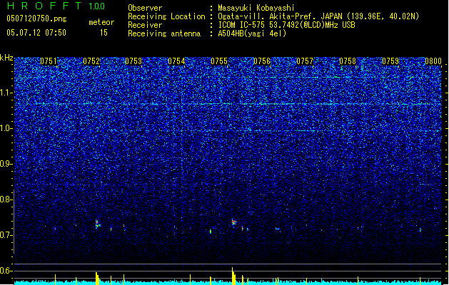Image resolution: width=449 pixels, height=285 pixels.
Task: Click the 0755 time marker
Action: (x=219, y=61)
